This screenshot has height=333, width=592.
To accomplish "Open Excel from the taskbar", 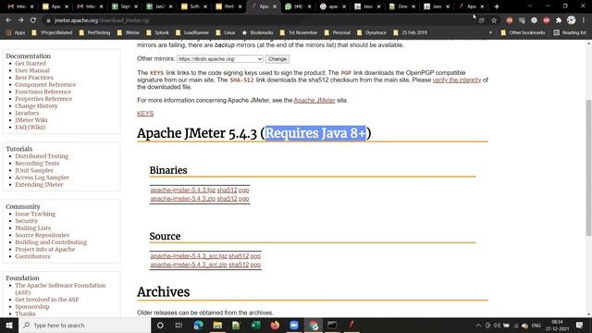I will click(255, 325).
